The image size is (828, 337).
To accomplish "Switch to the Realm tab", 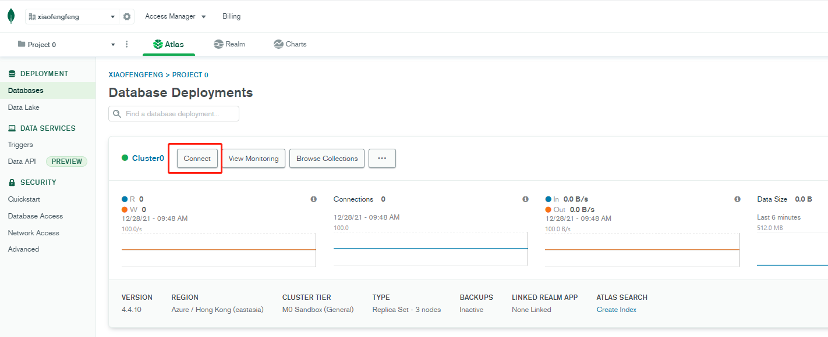I will 229,44.
